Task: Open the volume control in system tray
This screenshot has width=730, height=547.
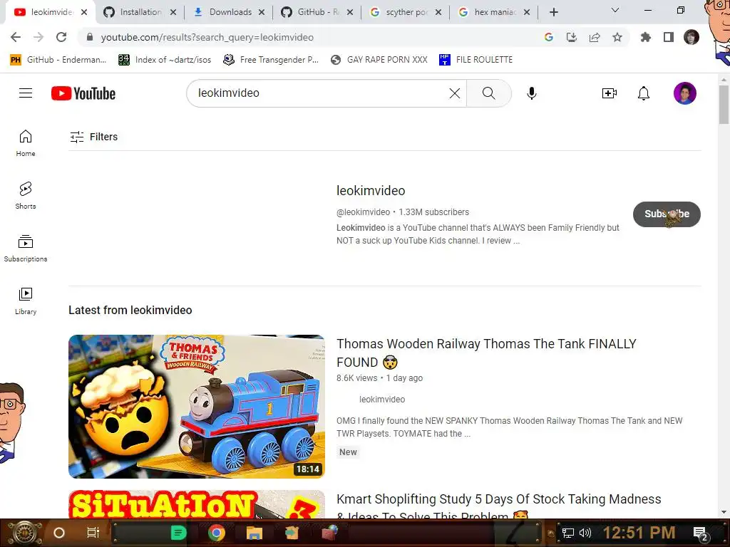Action: 585,533
